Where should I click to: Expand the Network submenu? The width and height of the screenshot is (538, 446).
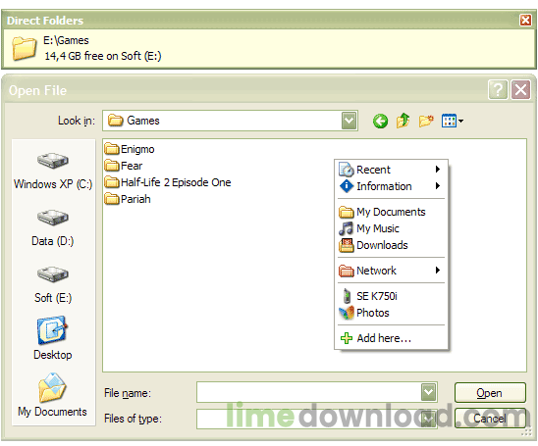click(391, 271)
